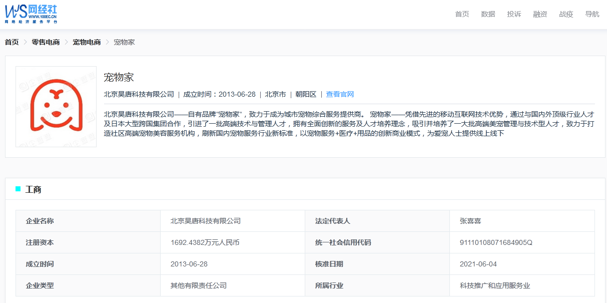This screenshot has width=607, height=303.
Task: Click the 所属行业 label cell
Action: [x=377, y=285]
